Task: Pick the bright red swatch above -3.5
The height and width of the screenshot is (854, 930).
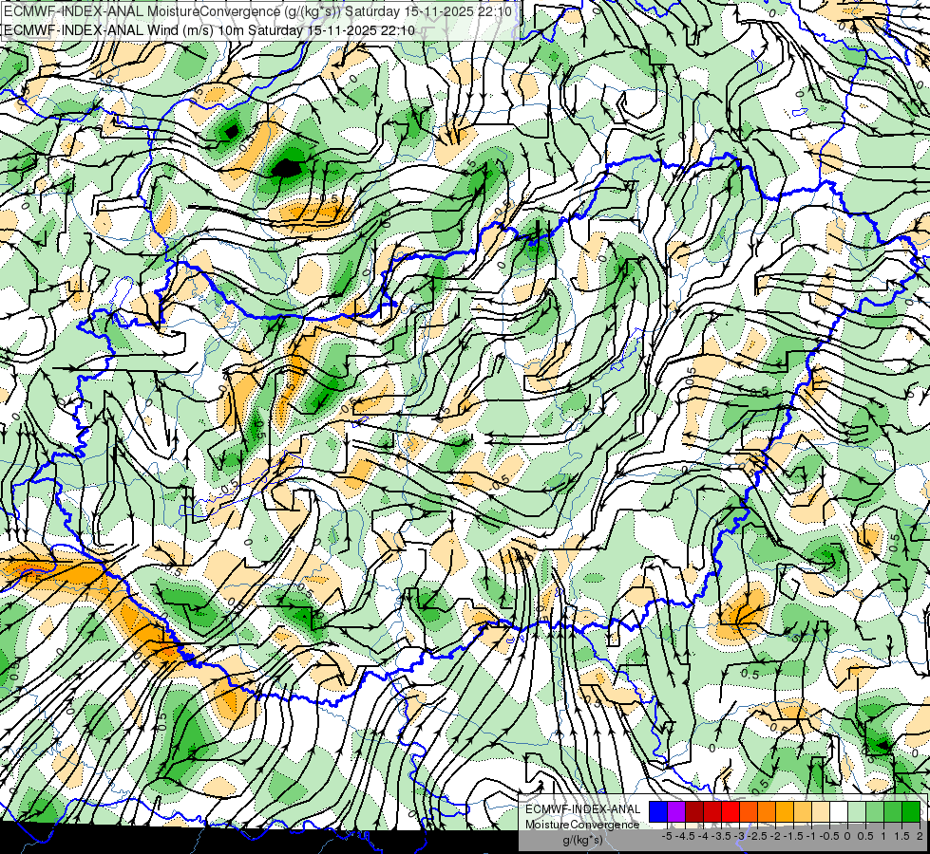Action: [x=731, y=811]
